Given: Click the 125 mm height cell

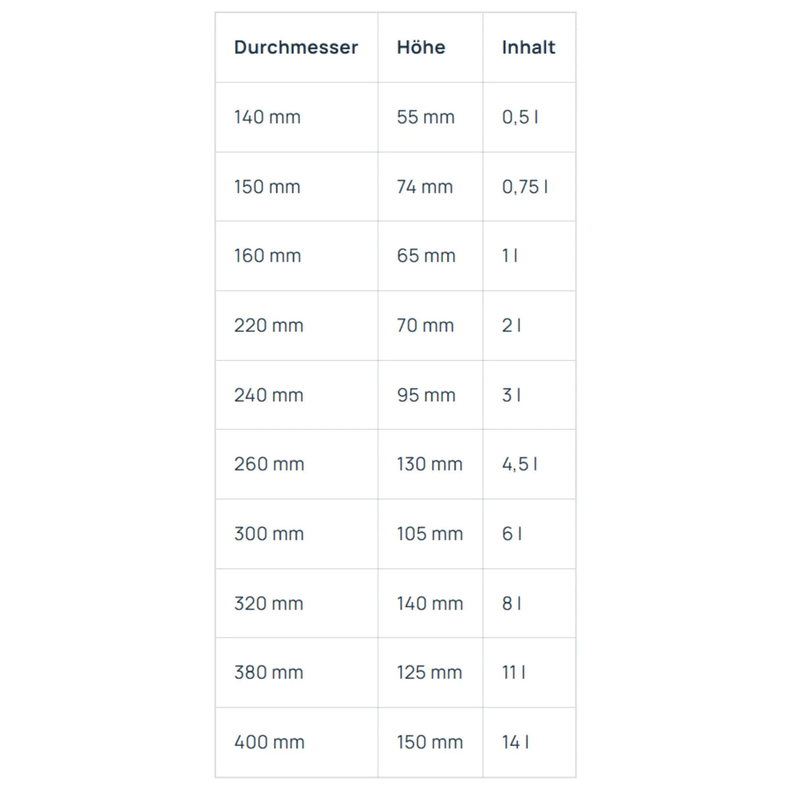Looking at the screenshot, I should [x=431, y=673].
